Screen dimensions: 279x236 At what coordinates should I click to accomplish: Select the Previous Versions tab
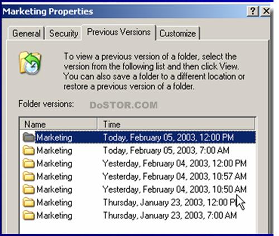point(119,32)
